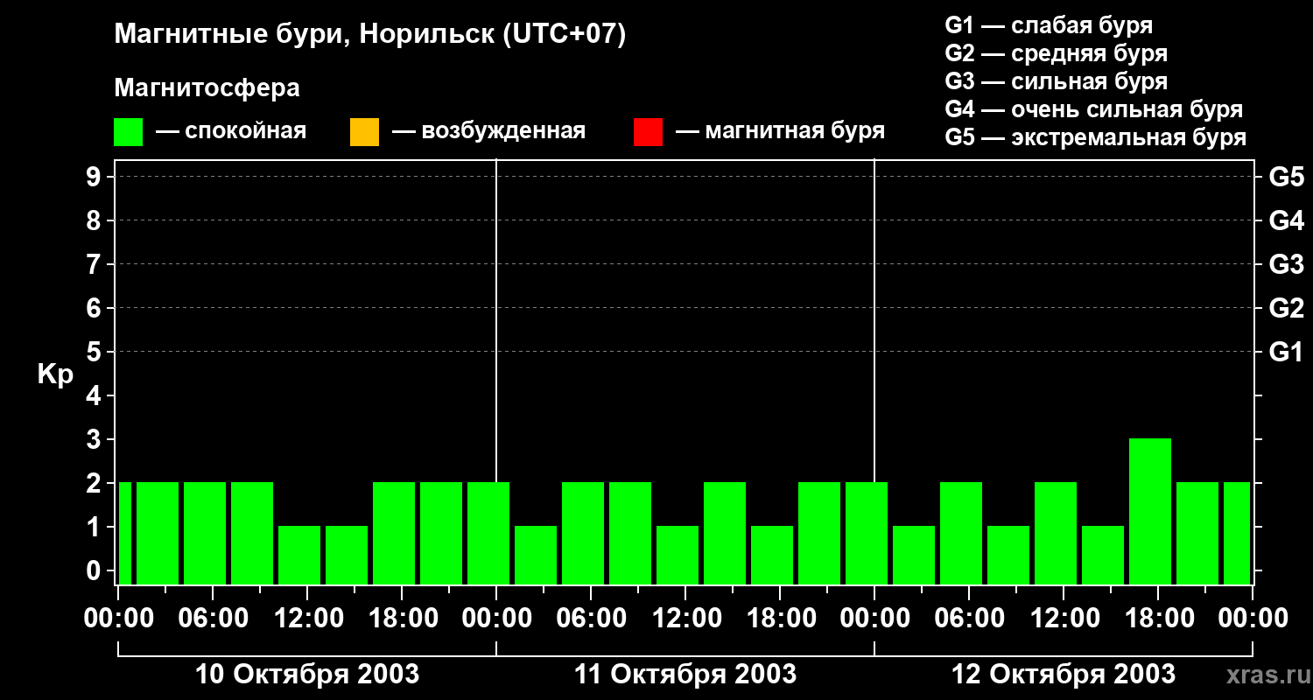Select the "G1" label on the right axis
Image resolution: width=1313 pixels, height=700 pixels.
click(x=1287, y=352)
